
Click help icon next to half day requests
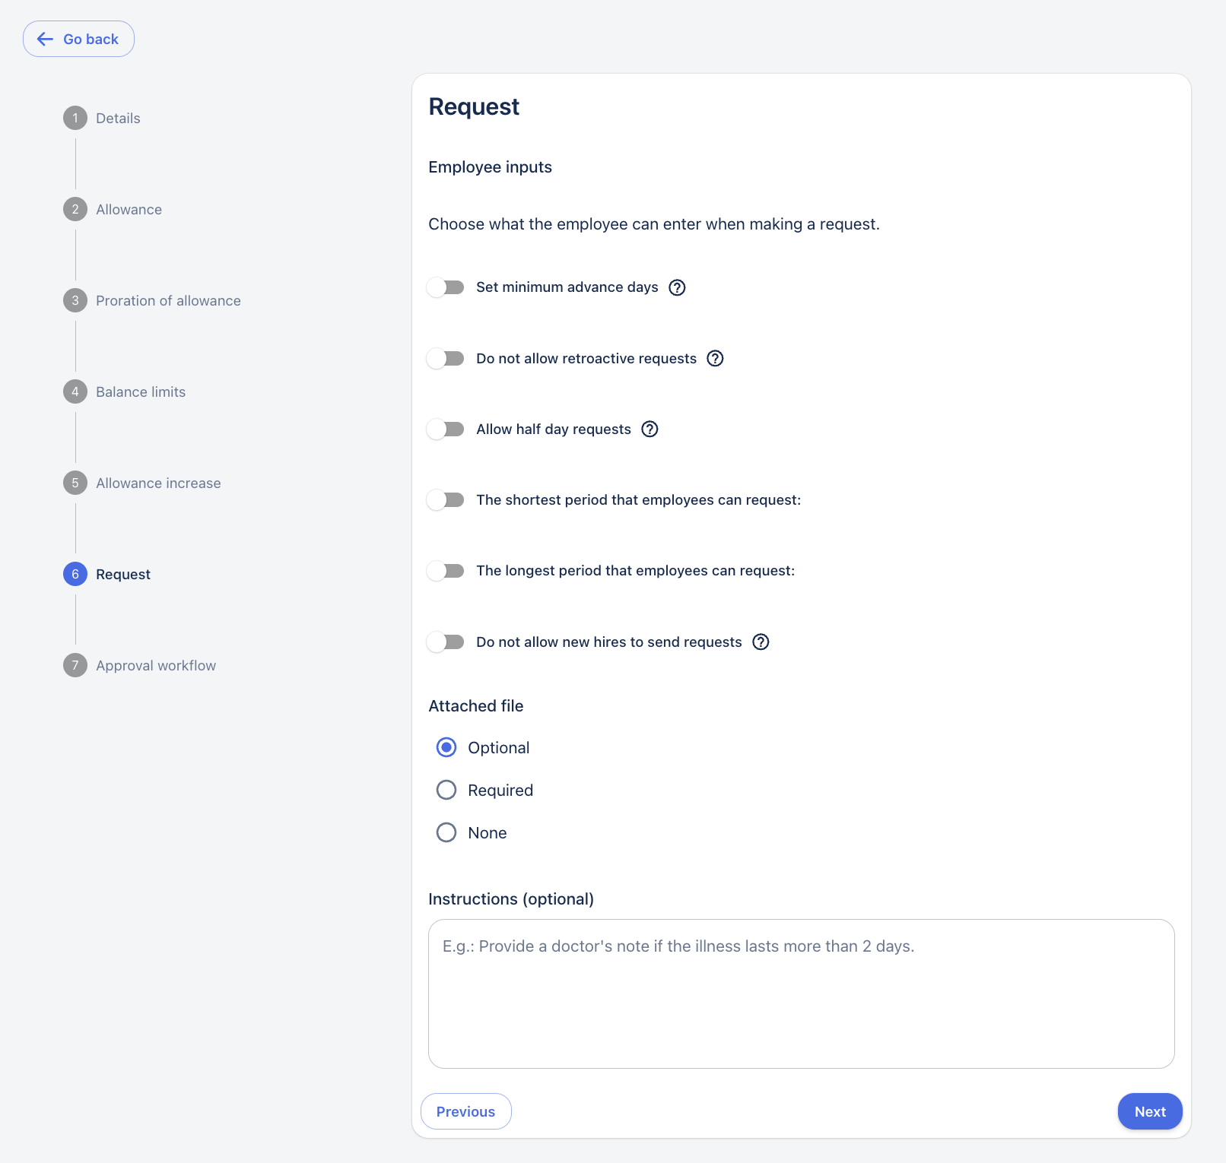[x=650, y=429]
